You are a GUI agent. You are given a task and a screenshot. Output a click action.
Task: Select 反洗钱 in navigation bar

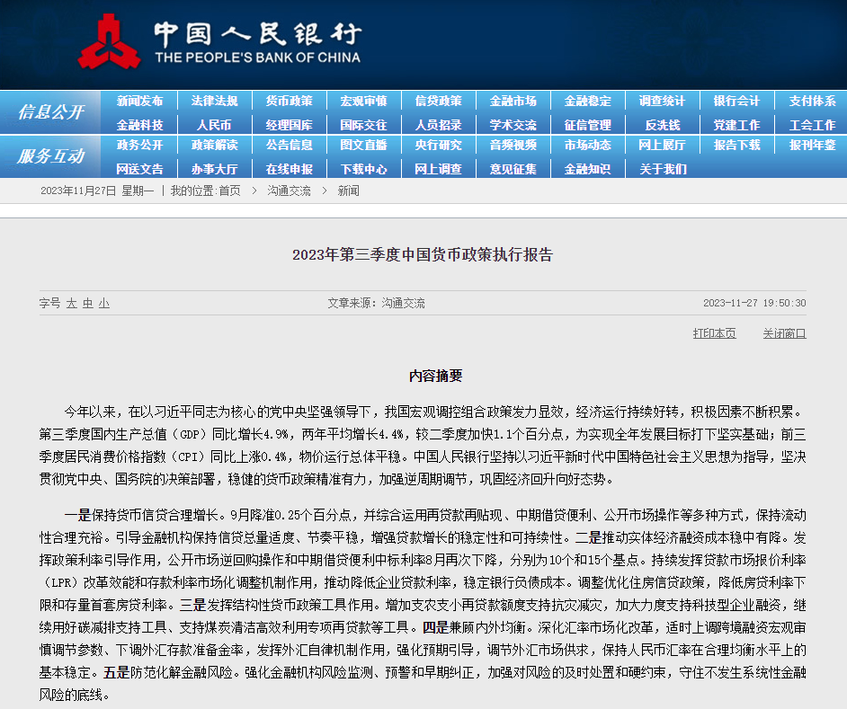(x=662, y=125)
